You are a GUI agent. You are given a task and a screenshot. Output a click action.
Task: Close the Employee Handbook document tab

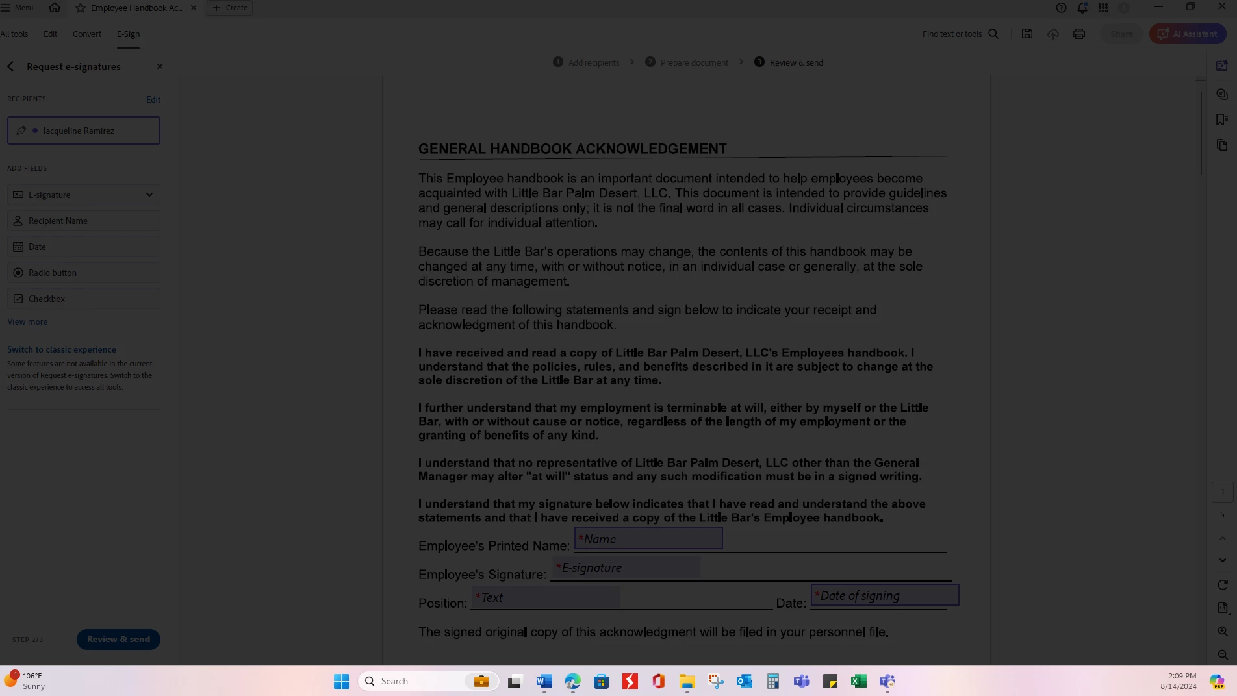[x=193, y=8]
